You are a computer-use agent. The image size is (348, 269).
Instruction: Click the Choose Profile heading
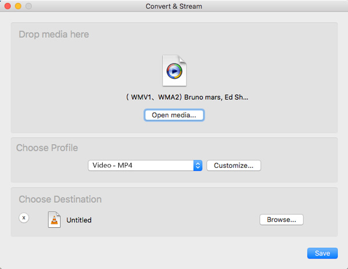click(47, 148)
